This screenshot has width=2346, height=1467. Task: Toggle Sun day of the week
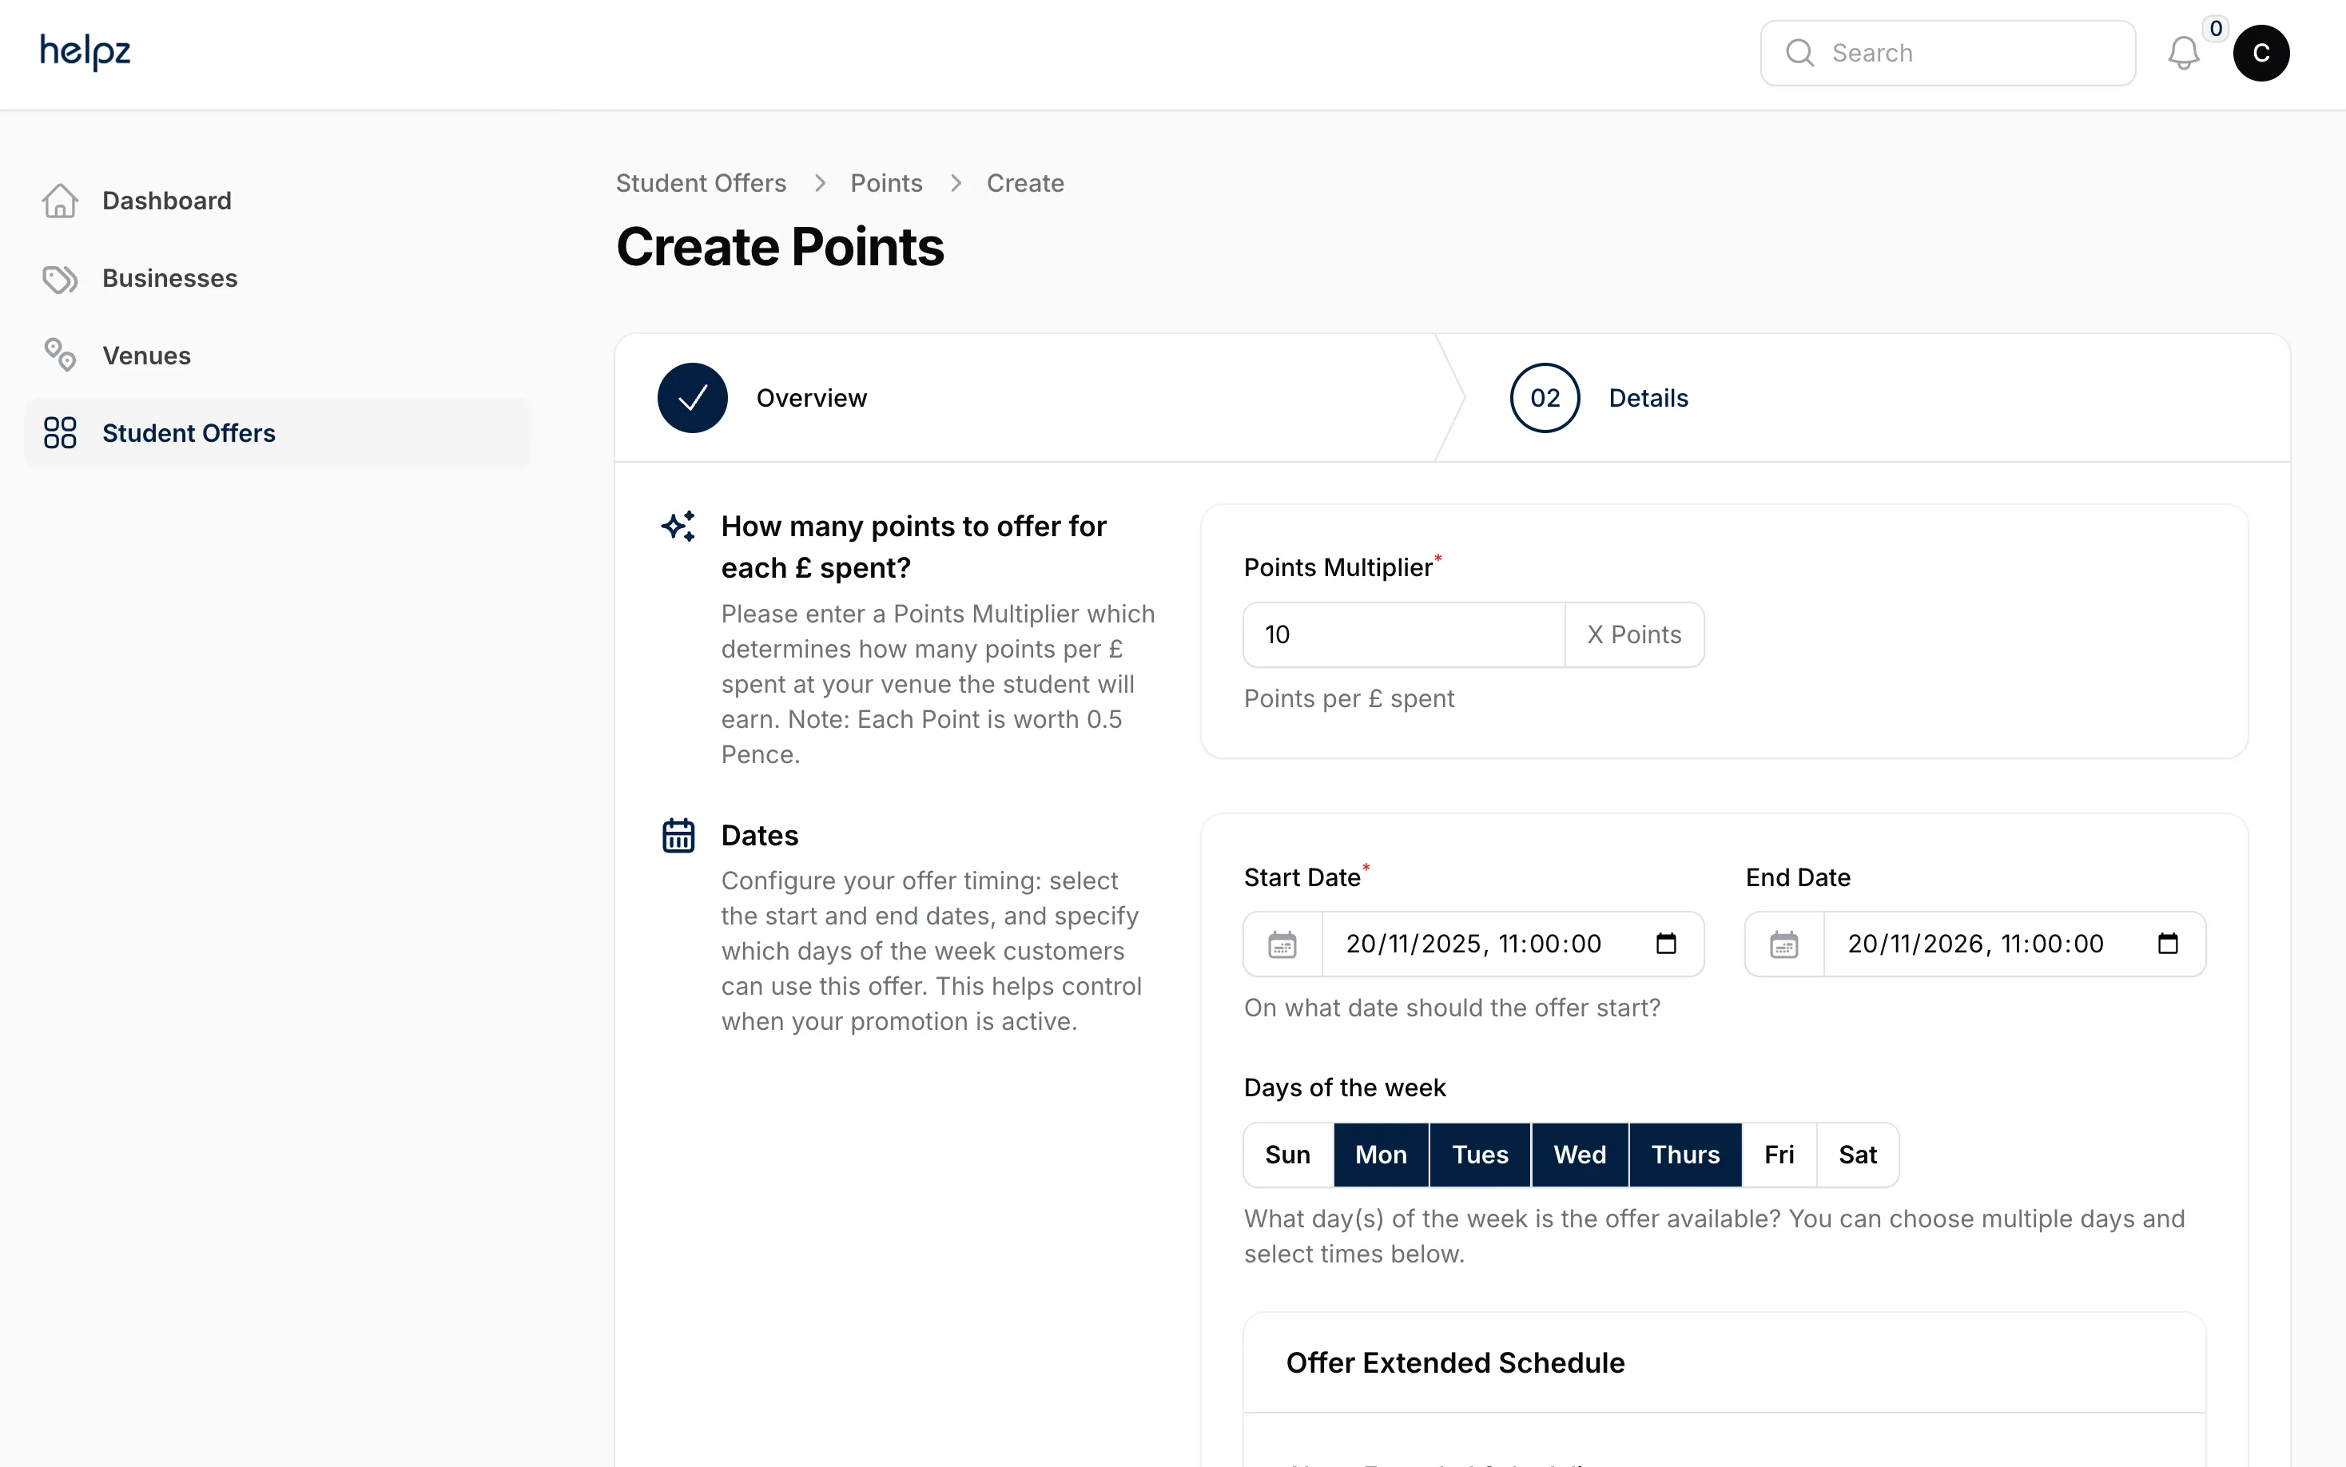coord(1288,1155)
